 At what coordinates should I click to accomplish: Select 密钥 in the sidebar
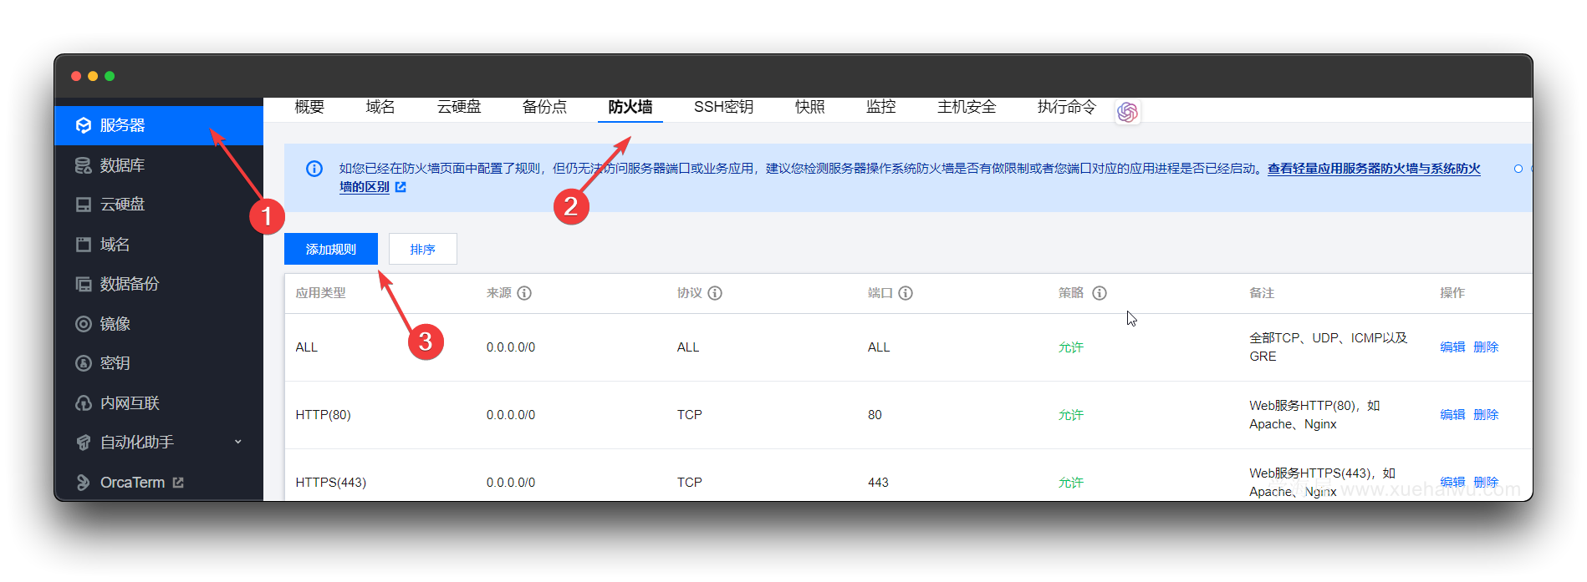point(159,363)
